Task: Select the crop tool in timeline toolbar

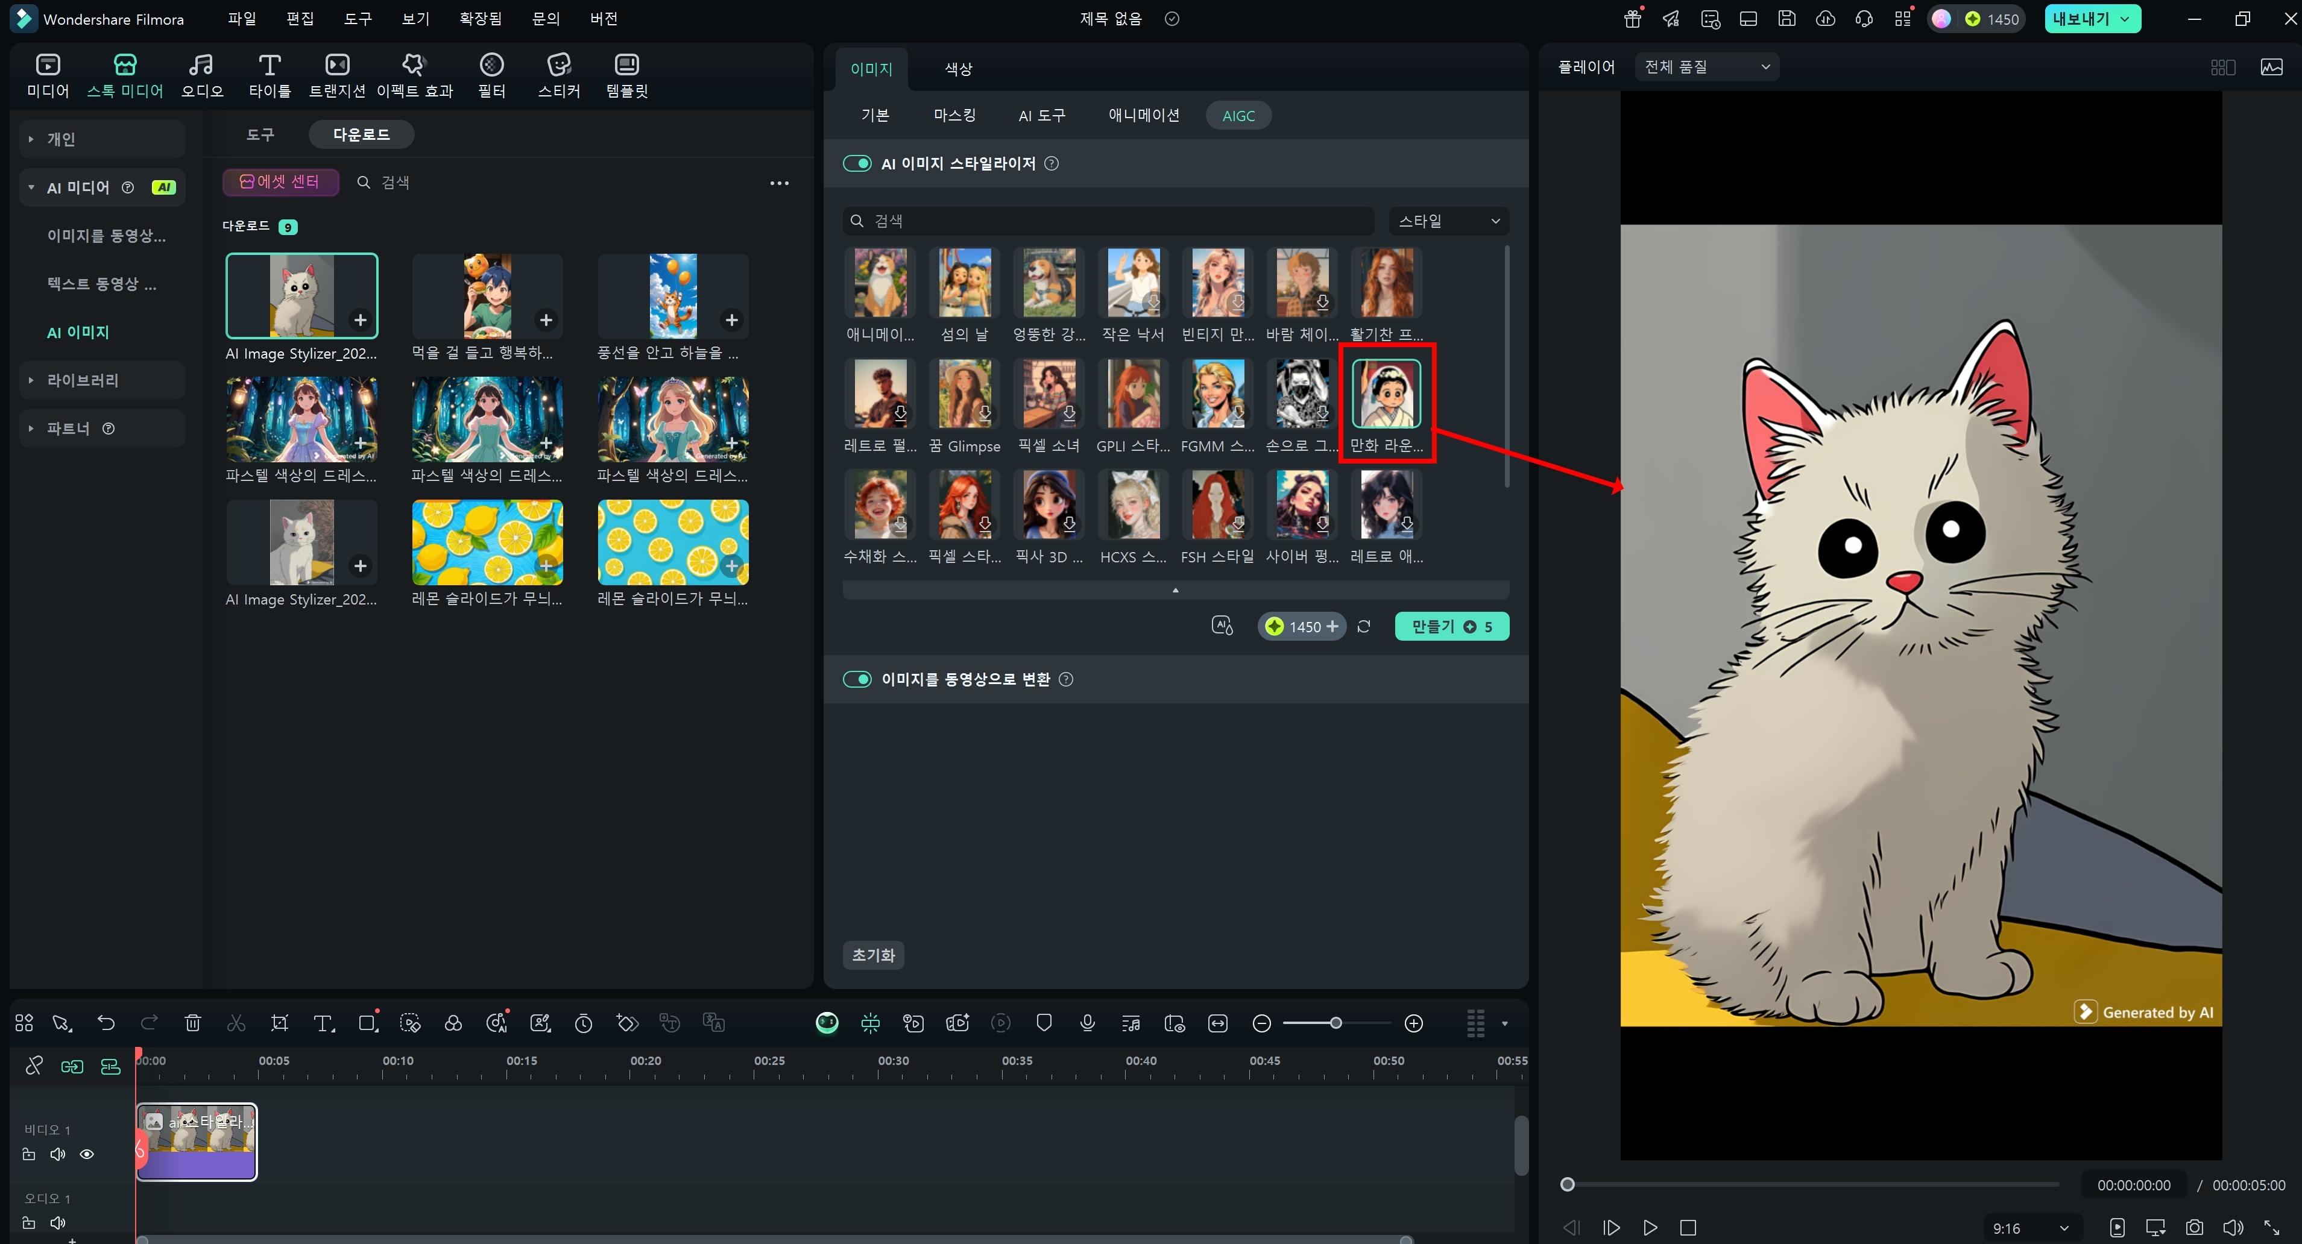Action: pos(280,1023)
